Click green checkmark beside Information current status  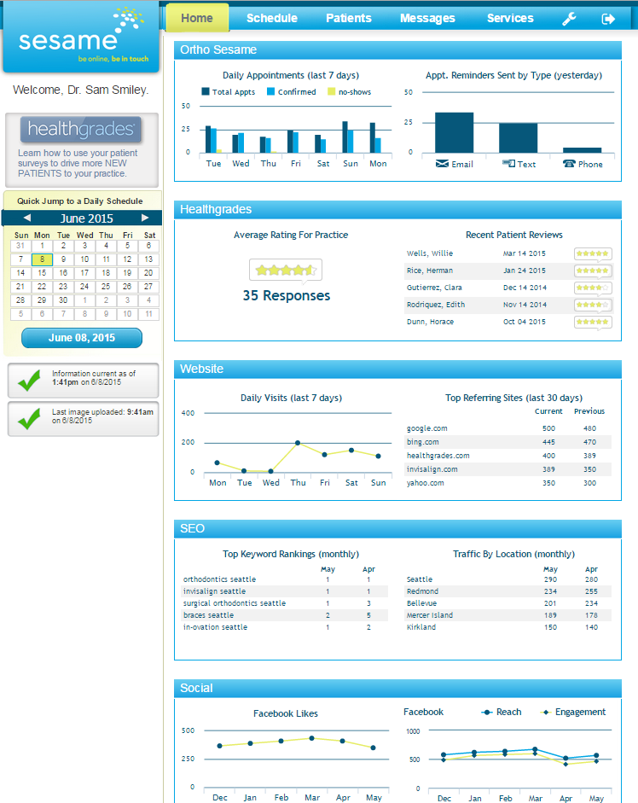point(29,381)
